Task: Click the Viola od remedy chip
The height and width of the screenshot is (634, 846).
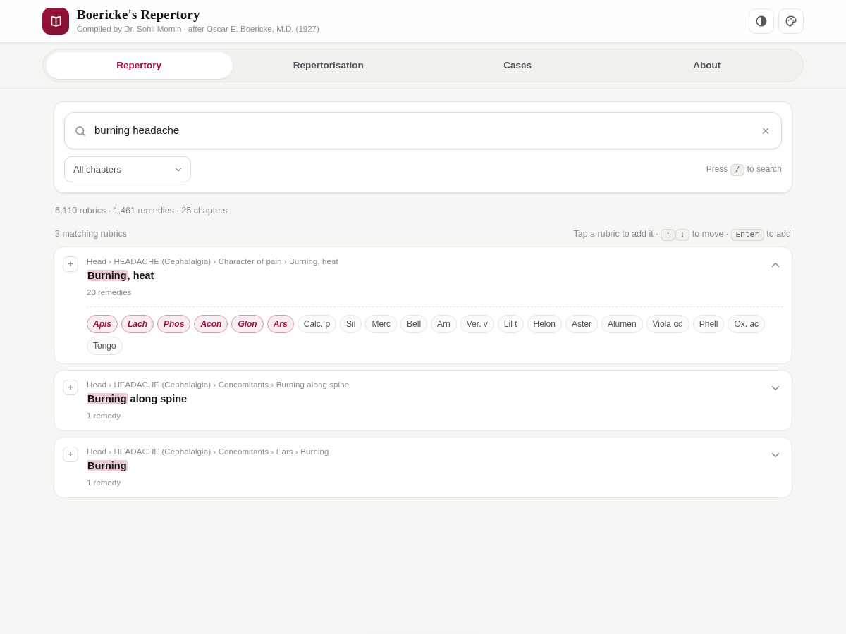Action: pyautogui.click(x=668, y=324)
